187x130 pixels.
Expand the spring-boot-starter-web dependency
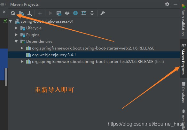(22, 48)
